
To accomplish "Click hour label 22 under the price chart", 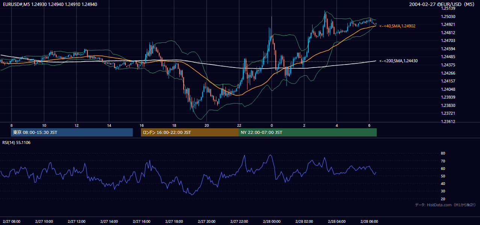I will pos(239,125).
